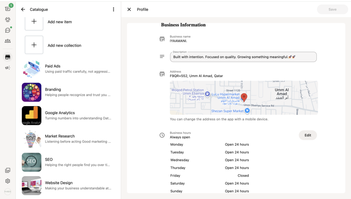This screenshot has width=351, height=199.
Task: Click Add new collection label
Action: coord(64,45)
